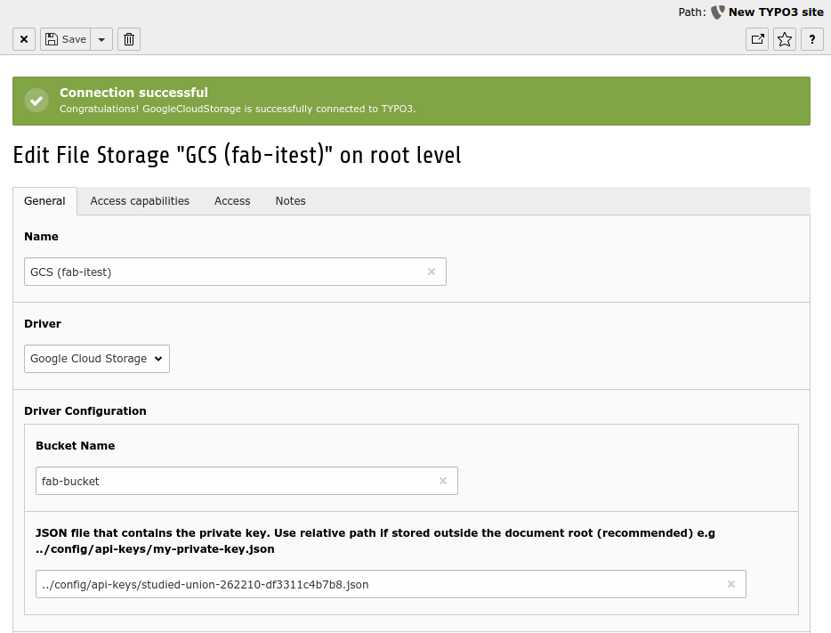Viewport: 831px width, 633px height.
Task: Focus the JSON private key path field
Action: tap(391, 584)
